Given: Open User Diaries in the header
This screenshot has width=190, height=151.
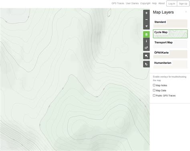Looking at the screenshot, I should 132,3.
